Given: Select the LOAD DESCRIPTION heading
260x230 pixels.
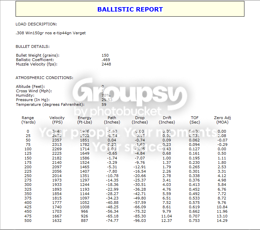Looking at the screenshot, I should point(36,24).
